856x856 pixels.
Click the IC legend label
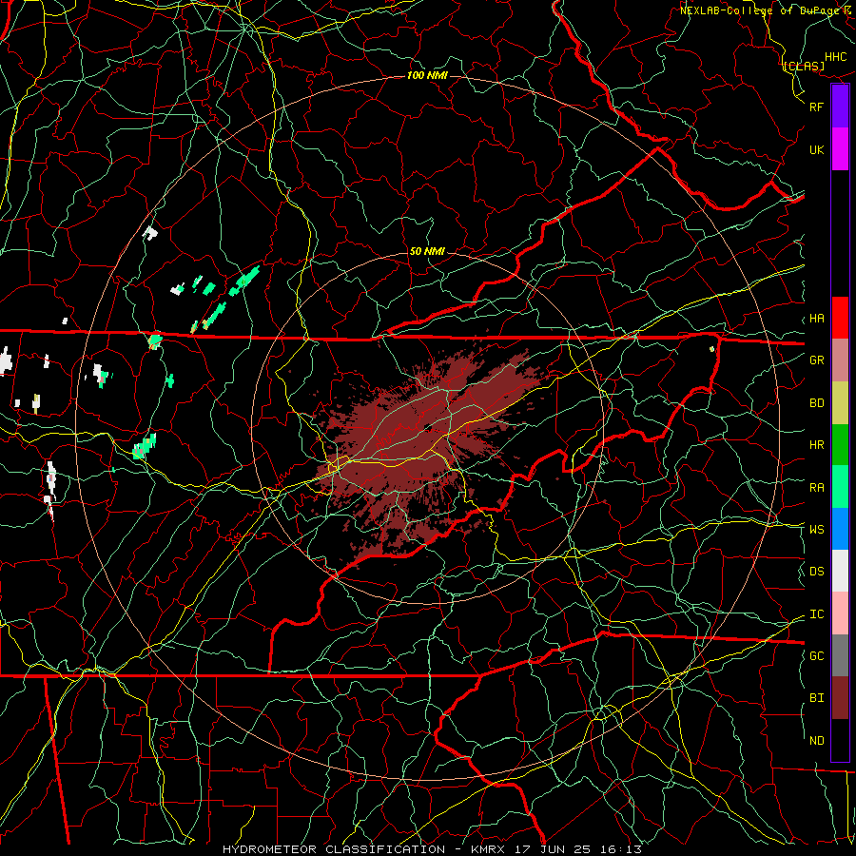[x=817, y=613]
